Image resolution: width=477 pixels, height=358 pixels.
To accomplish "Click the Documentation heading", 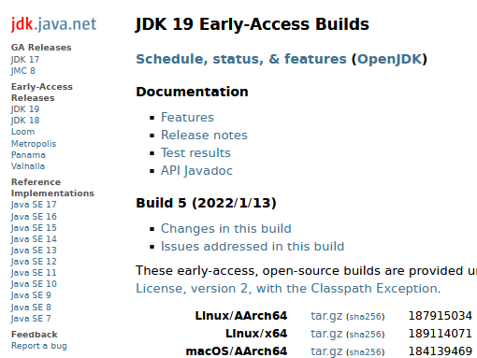I will (192, 92).
